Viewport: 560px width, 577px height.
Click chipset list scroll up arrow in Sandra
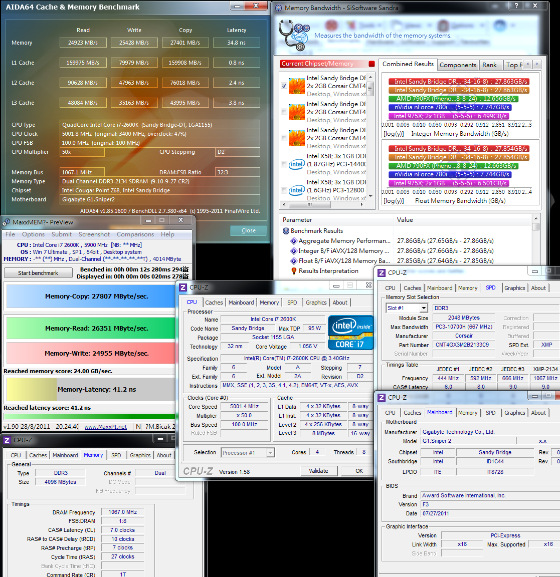pyautogui.click(x=370, y=77)
